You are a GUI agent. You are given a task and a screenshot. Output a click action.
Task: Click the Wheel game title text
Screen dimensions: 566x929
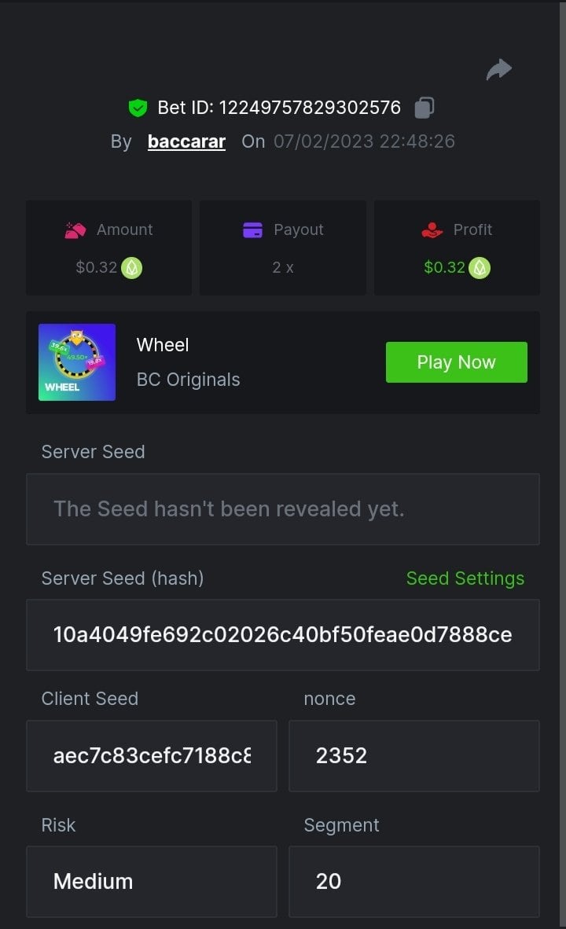pyautogui.click(x=163, y=345)
